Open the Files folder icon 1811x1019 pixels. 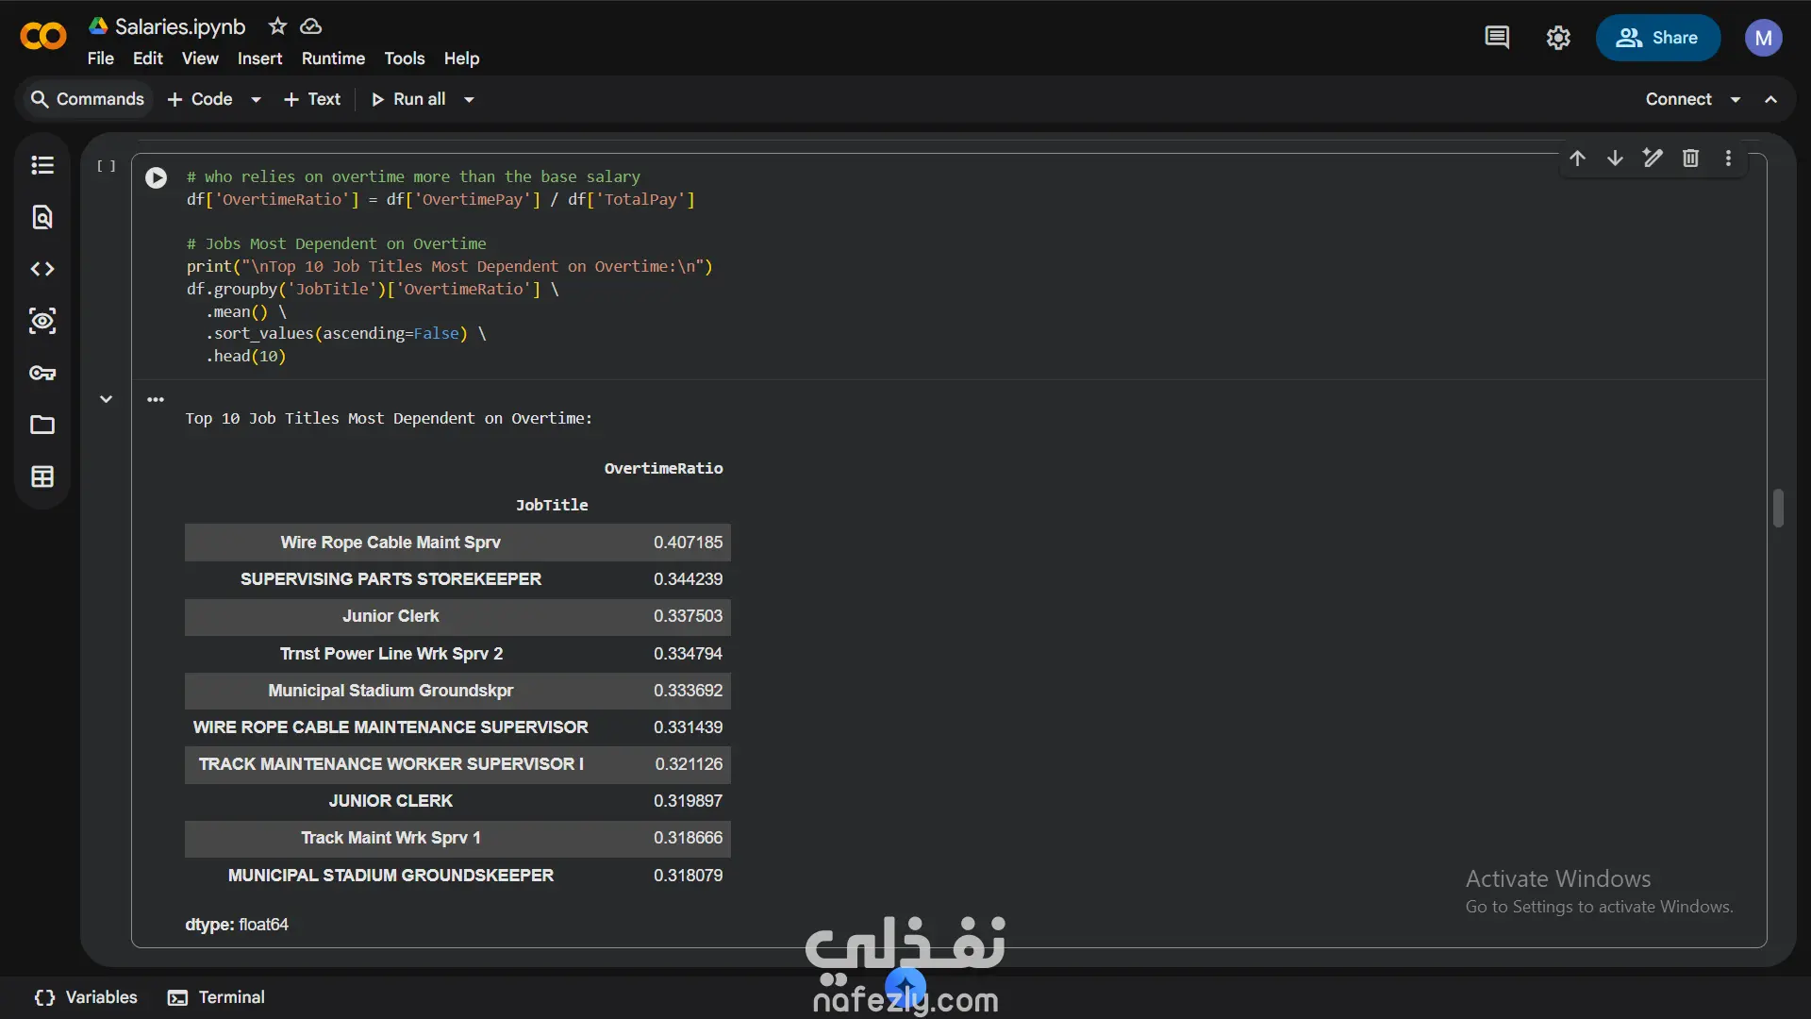click(x=42, y=425)
